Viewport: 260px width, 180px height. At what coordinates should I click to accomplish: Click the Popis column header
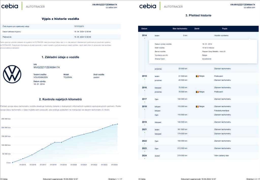click(224, 29)
